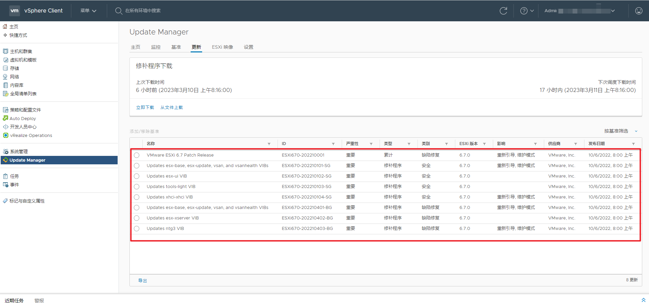Open the 菜单 menu dropdown
Screen dimensions: 649x305
coord(89,11)
